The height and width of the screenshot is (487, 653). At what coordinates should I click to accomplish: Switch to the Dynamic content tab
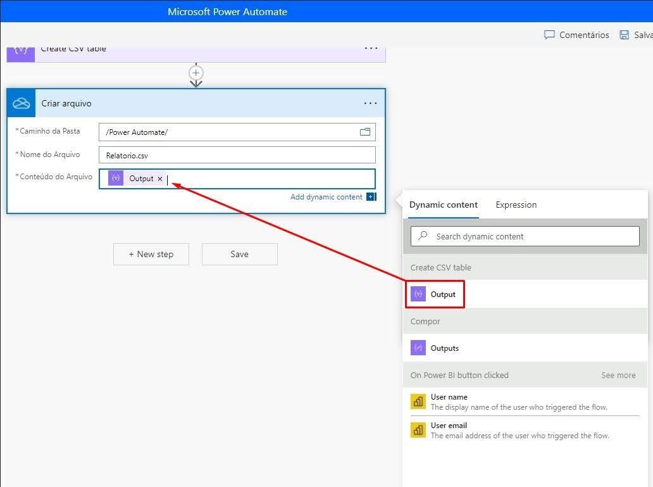[x=443, y=205]
